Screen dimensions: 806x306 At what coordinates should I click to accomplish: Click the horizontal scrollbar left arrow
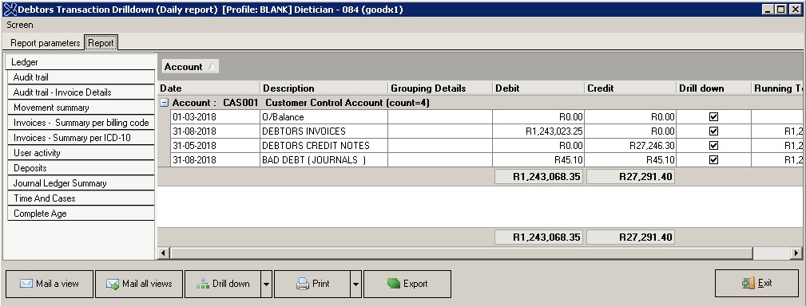(x=164, y=253)
